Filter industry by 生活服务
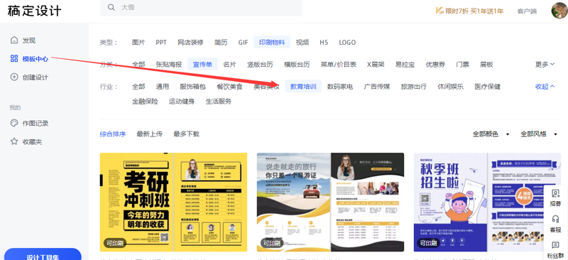568x260 pixels. tap(219, 102)
